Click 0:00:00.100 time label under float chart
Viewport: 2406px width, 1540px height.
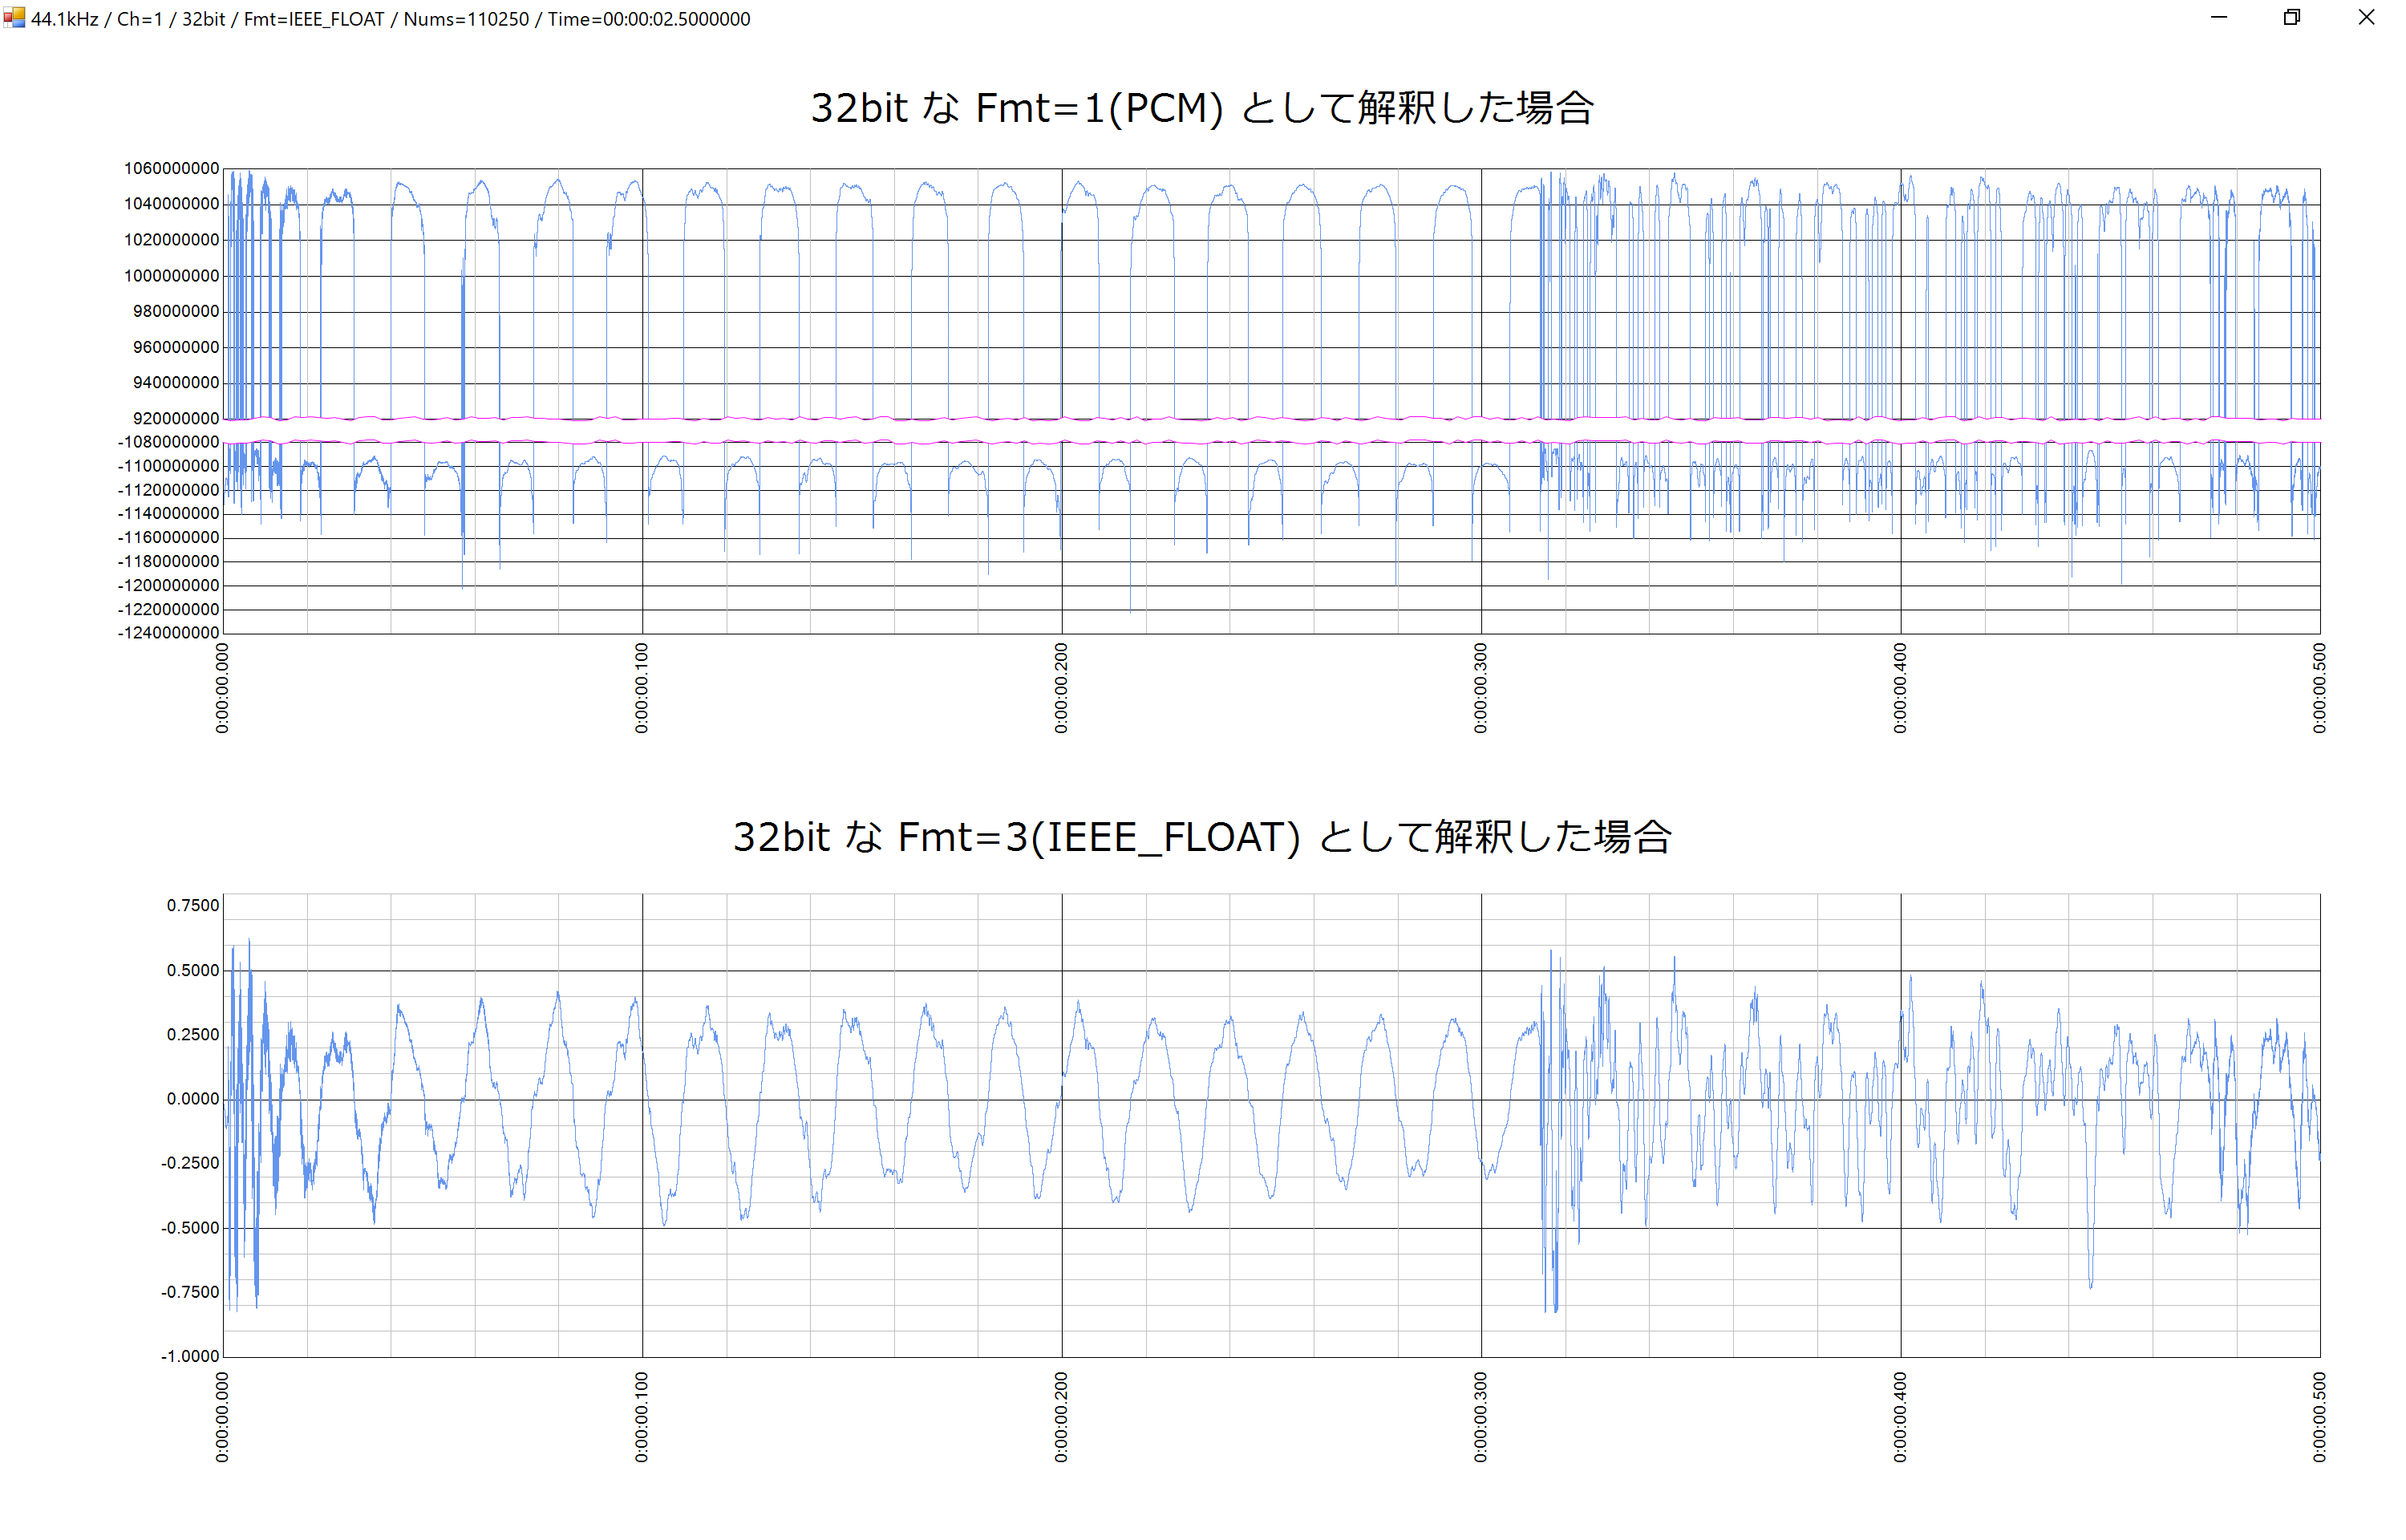point(642,1417)
